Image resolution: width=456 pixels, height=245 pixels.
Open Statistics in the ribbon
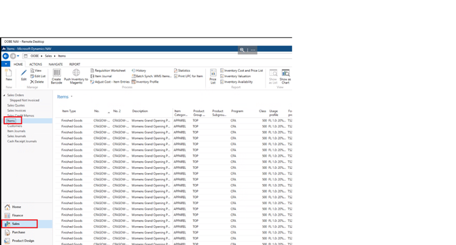[x=181, y=71]
